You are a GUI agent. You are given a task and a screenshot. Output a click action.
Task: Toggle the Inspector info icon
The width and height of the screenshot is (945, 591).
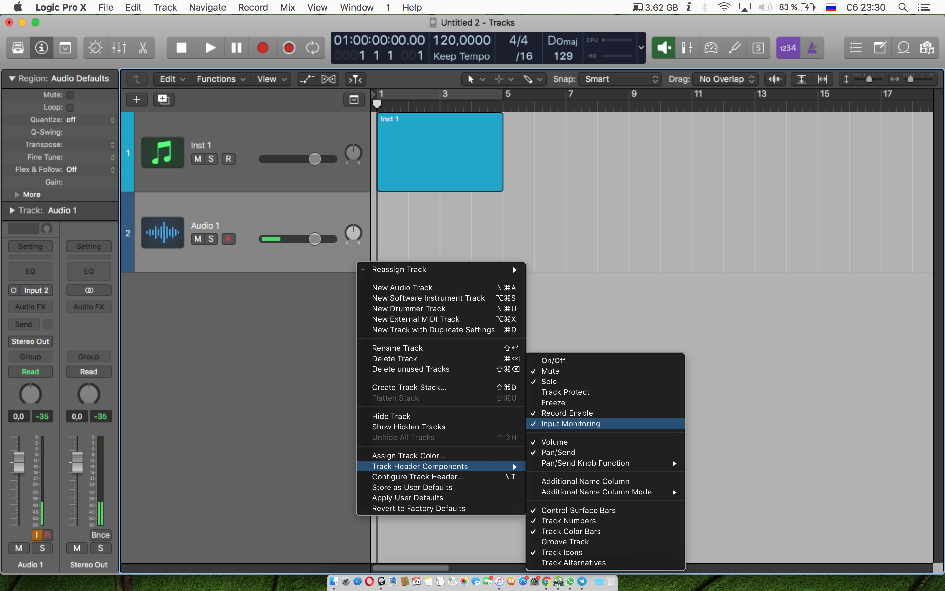pos(41,48)
